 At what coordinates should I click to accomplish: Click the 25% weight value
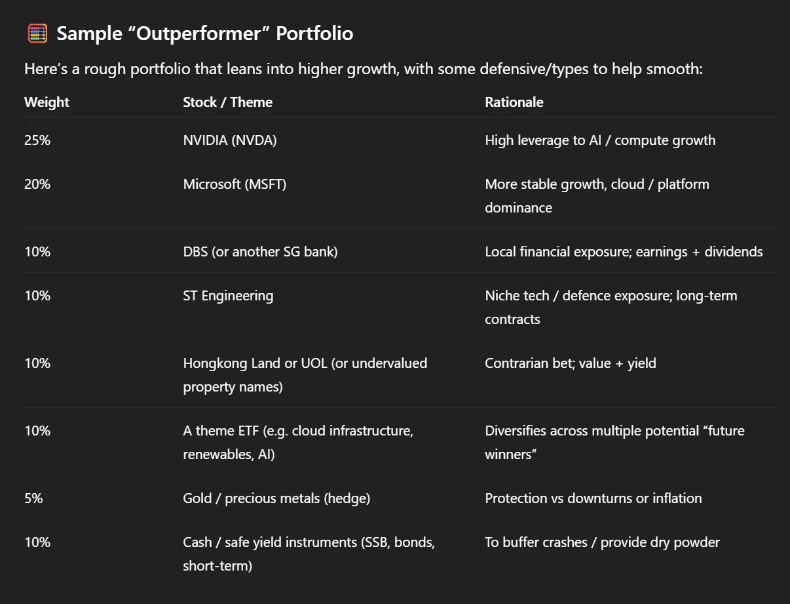(x=37, y=140)
